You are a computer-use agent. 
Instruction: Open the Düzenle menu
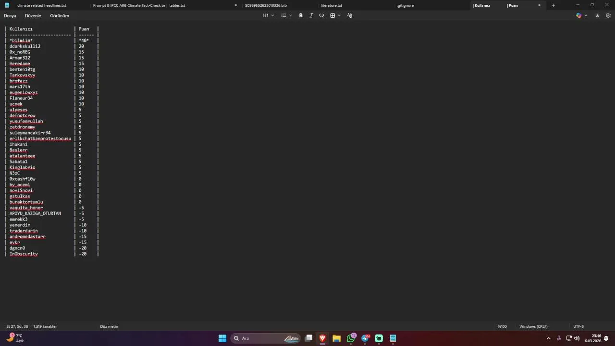(x=33, y=15)
